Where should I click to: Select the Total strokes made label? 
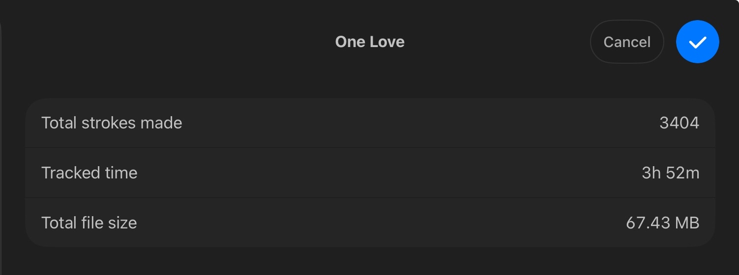click(112, 123)
